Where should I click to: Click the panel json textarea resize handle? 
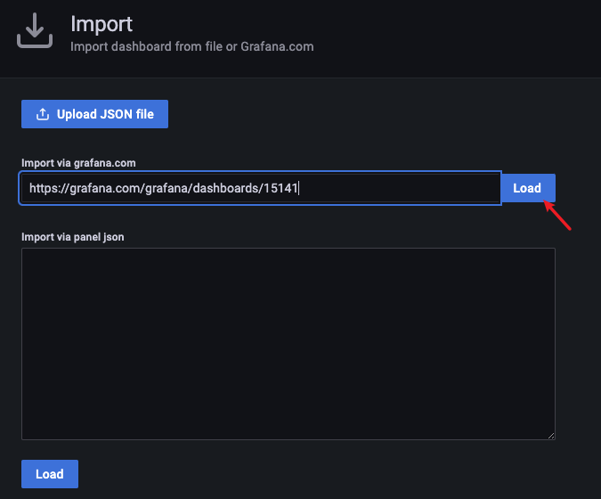551,436
